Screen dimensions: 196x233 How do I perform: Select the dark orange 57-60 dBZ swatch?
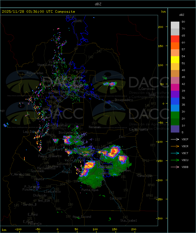point(175,46)
